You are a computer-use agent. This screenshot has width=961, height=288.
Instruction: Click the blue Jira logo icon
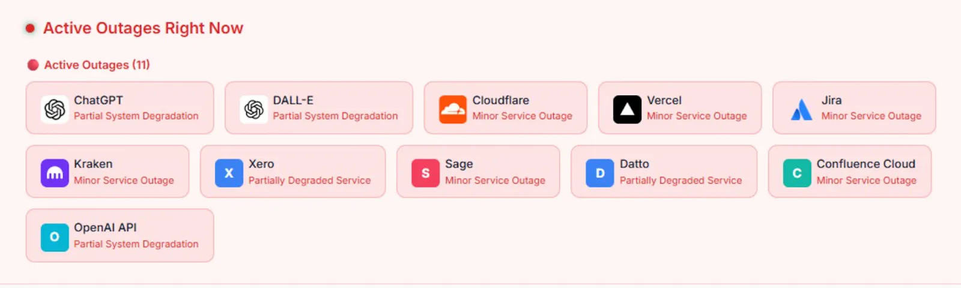pos(802,109)
